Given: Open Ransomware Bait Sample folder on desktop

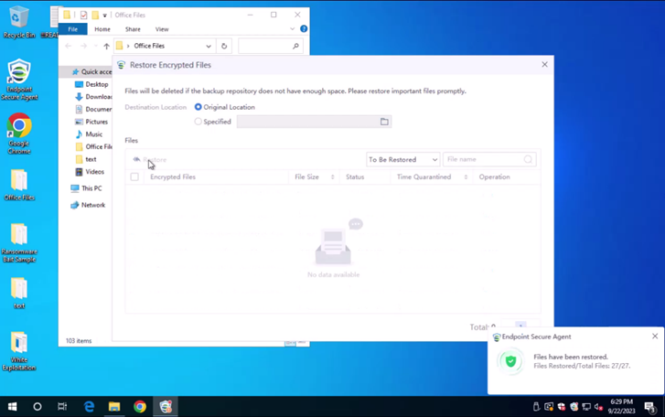Looking at the screenshot, I should [19, 243].
